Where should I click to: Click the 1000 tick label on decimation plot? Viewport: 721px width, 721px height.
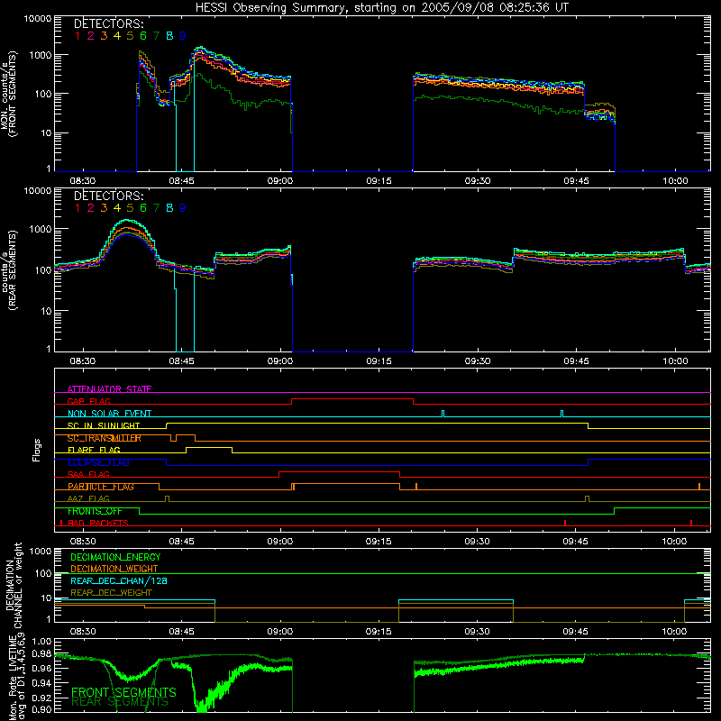point(42,552)
